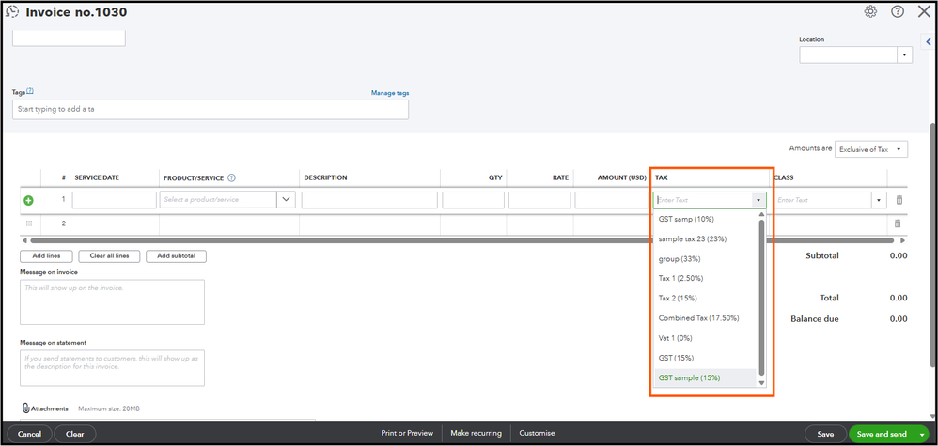938x446 pixels.
Task: Click the green add line plus icon
Action: (x=28, y=200)
